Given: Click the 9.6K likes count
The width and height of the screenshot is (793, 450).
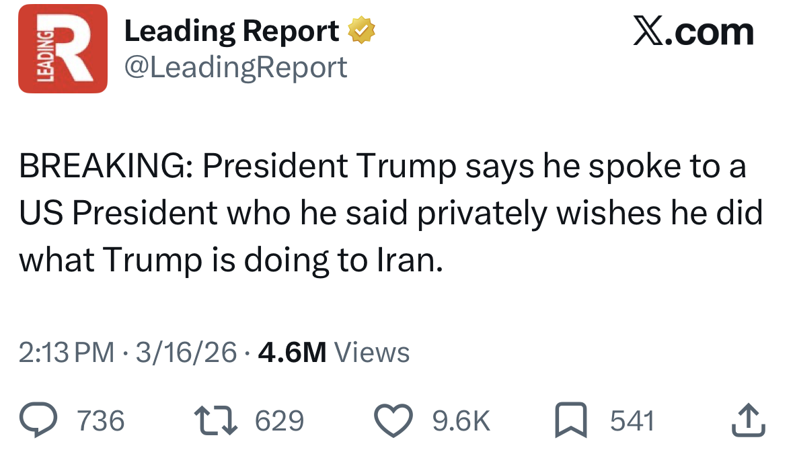Looking at the screenshot, I should point(461,421).
